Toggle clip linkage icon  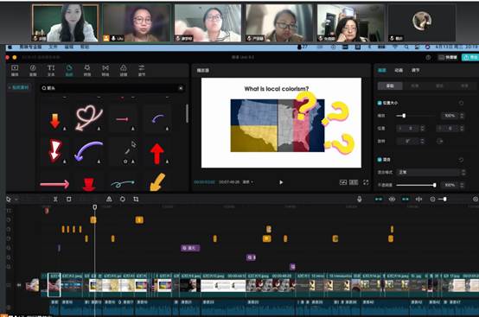406,200
